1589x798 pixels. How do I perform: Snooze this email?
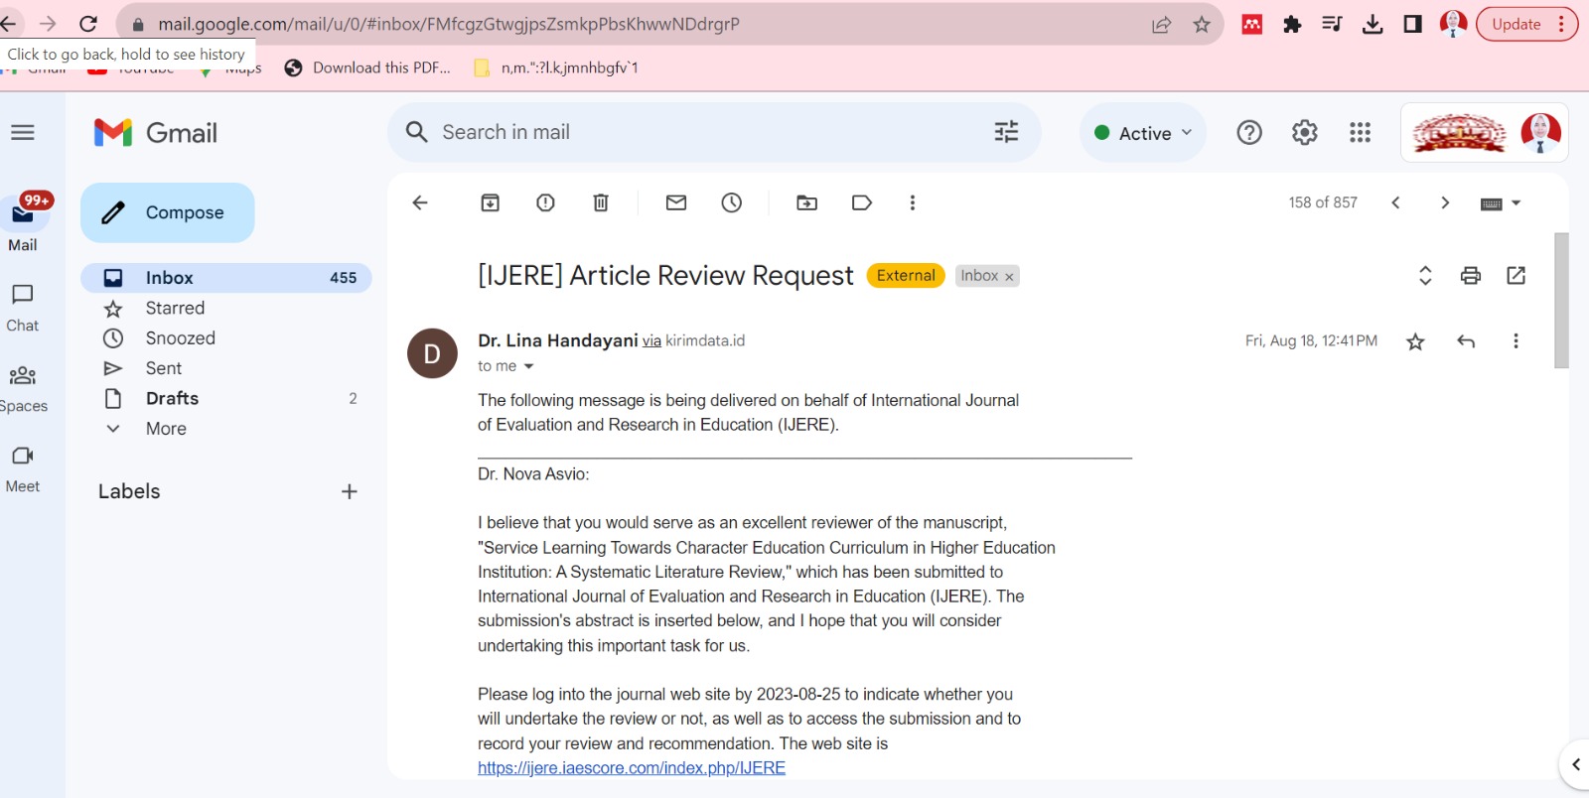coord(732,202)
